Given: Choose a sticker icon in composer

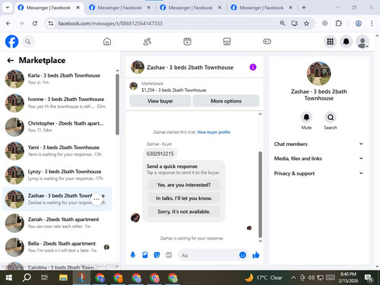Looking at the screenshot, I should coord(157,255).
